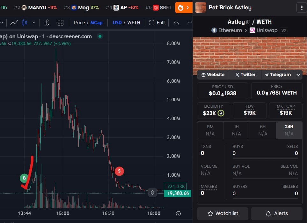Image resolution: width=307 pixels, height=223 pixels.
Task: Click the 16:30 time axis label
Action: click(x=108, y=213)
